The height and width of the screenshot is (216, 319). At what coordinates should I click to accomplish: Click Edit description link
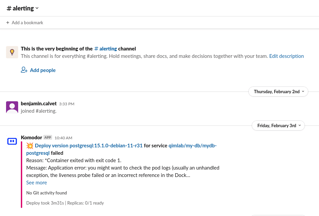[286, 56]
